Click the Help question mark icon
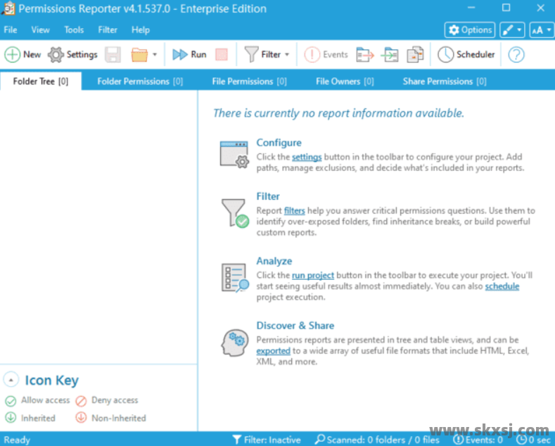The width and height of the screenshot is (555, 446). [x=516, y=54]
